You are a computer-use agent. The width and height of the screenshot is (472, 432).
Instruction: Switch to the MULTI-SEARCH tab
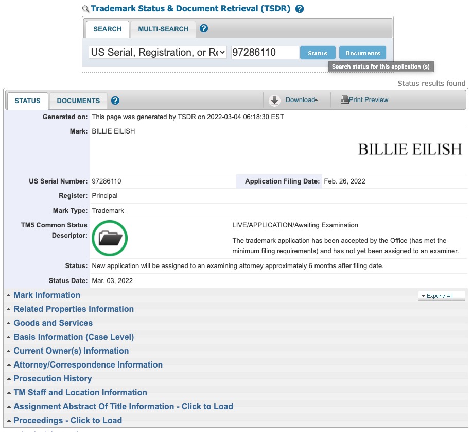[162, 29]
